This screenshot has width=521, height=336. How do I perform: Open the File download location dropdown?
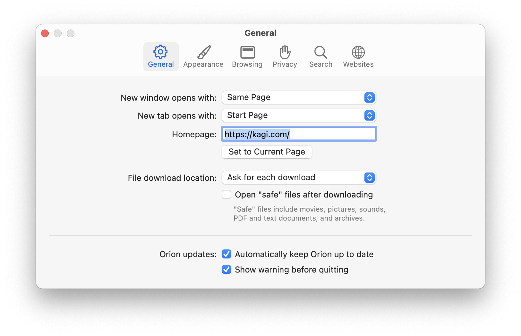click(299, 178)
